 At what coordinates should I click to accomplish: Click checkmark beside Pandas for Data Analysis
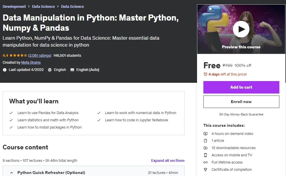[11, 113]
